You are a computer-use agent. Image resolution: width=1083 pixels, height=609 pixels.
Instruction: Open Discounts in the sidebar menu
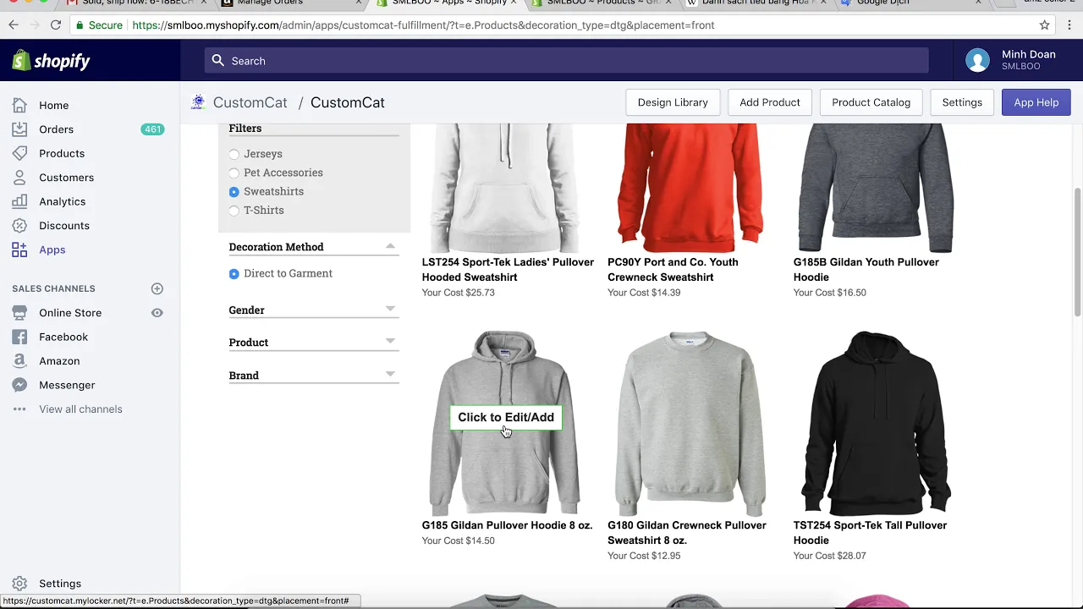[64, 226]
